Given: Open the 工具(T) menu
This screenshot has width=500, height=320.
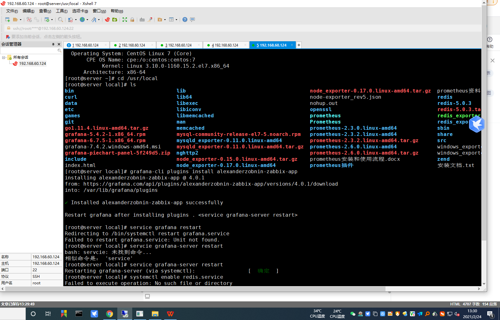Looking at the screenshot, I should [61, 11].
